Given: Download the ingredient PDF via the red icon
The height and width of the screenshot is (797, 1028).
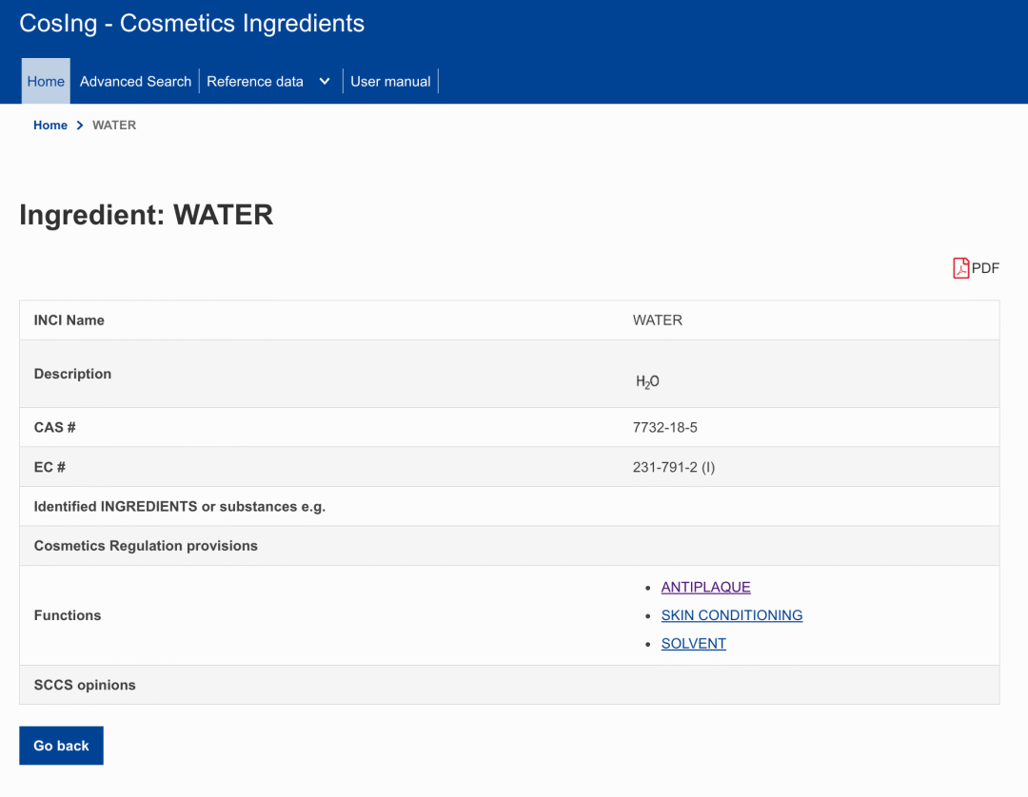Looking at the screenshot, I should (961, 268).
